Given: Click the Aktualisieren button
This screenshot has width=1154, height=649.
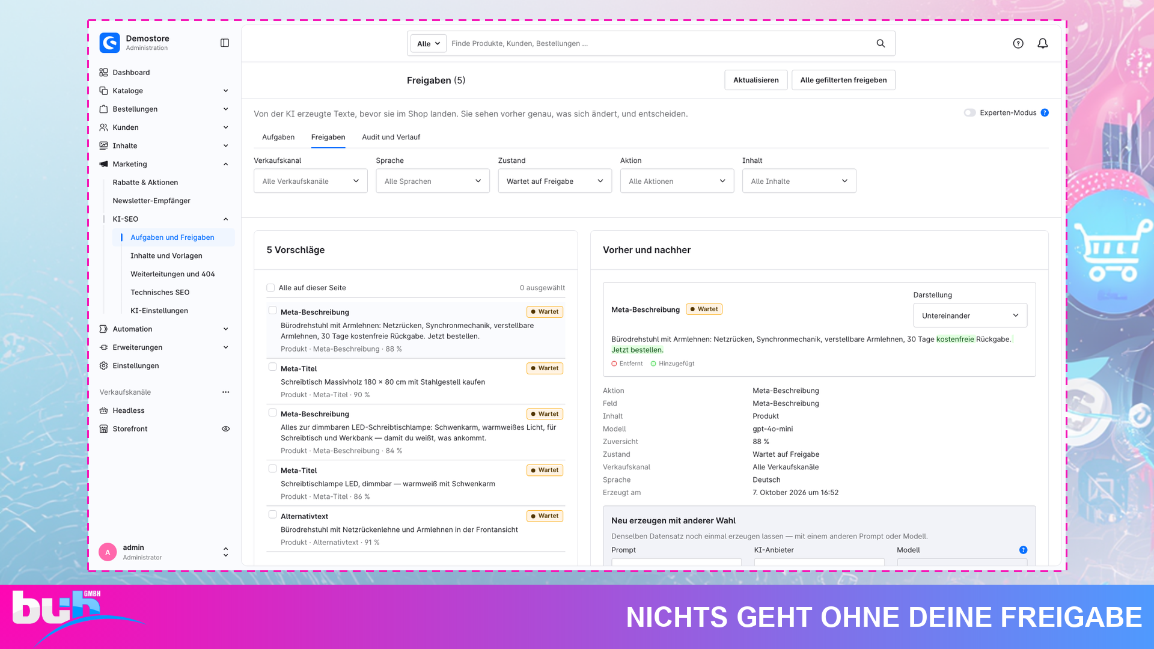Looking at the screenshot, I should (x=756, y=80).
